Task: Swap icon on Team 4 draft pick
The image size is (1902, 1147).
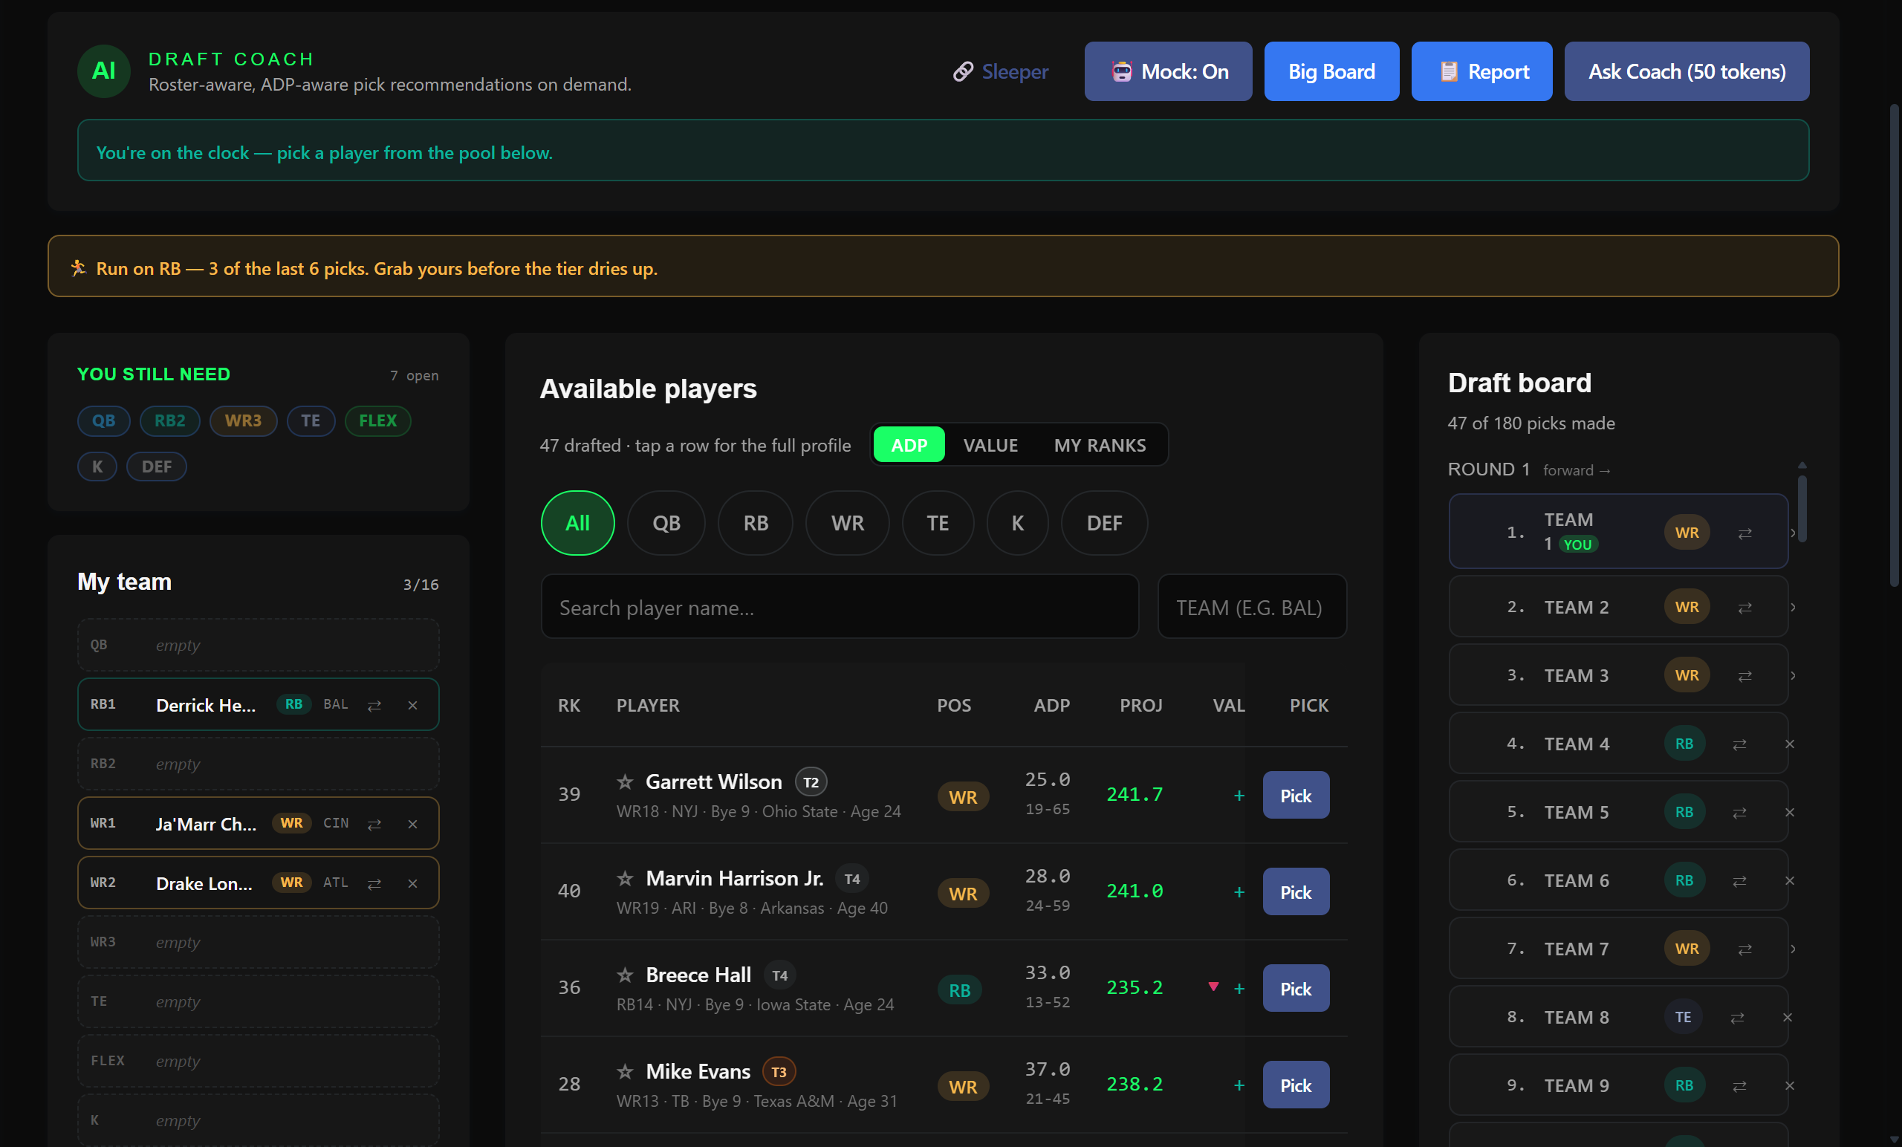Action: [x=1739, y=745]
